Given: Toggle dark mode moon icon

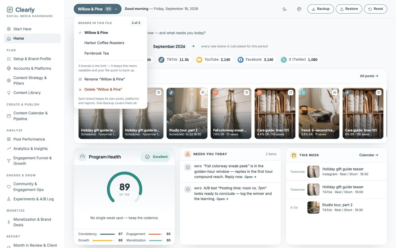Looking at the screenshot, I should [x=285, y=9].
